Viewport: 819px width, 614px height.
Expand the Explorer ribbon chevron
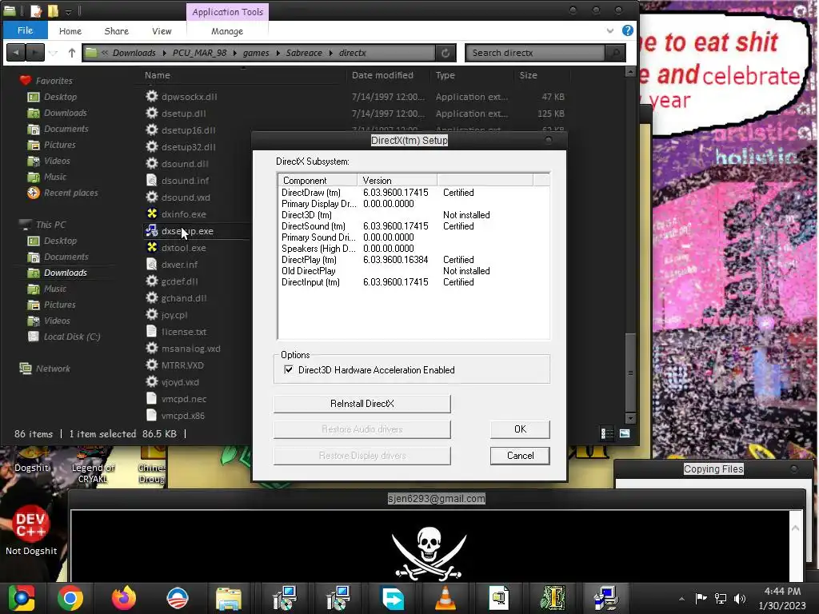point(610,31)
